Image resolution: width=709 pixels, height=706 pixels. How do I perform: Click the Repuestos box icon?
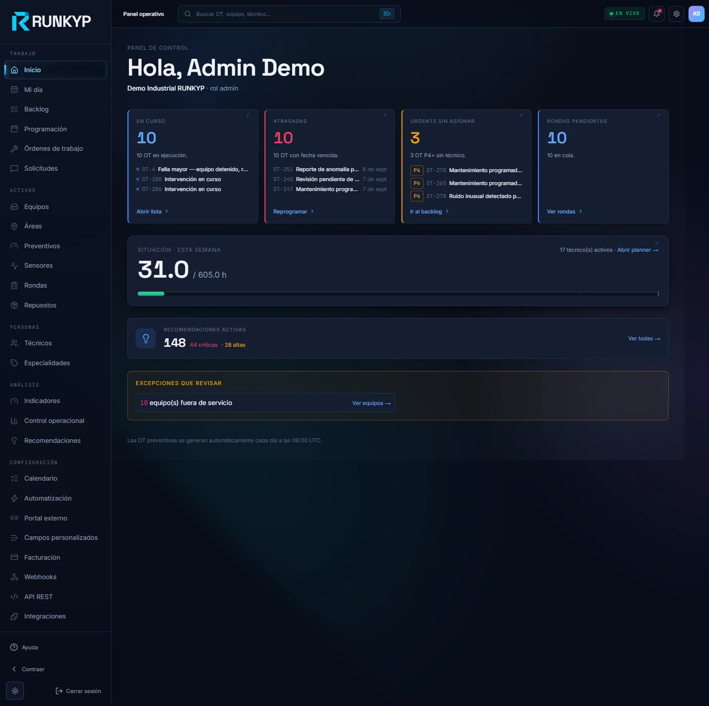point(14,305)
